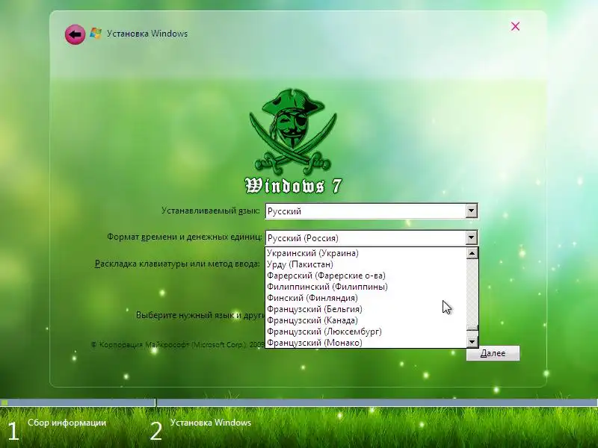Viewport: 598px width, 448px height.
Task: Click the step 2 Установка Windows label
Action: (x=211, y=423)
